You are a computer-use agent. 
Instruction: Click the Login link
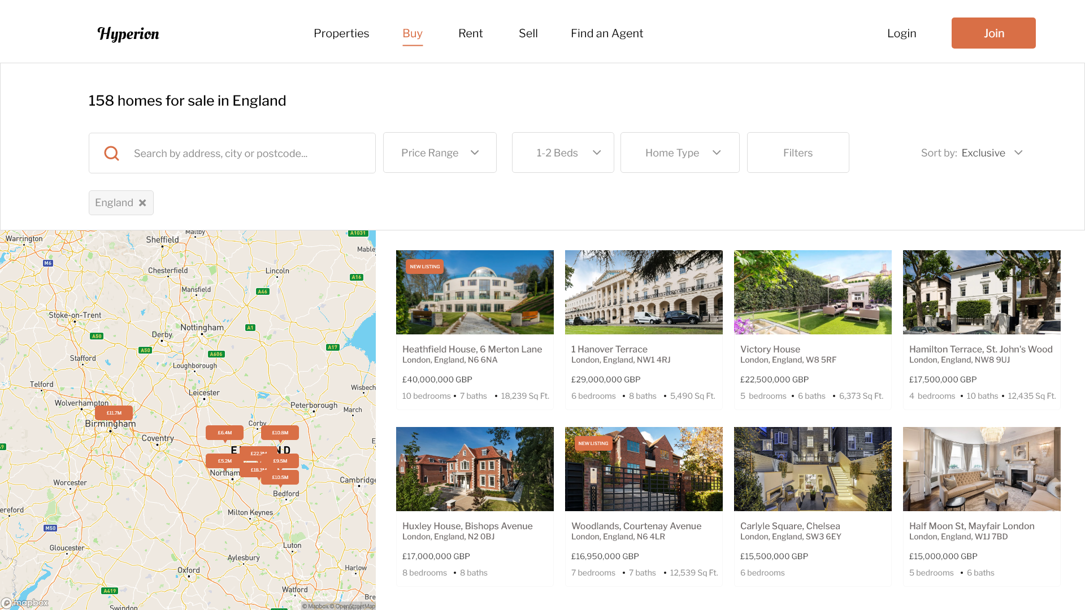(901, 33)
